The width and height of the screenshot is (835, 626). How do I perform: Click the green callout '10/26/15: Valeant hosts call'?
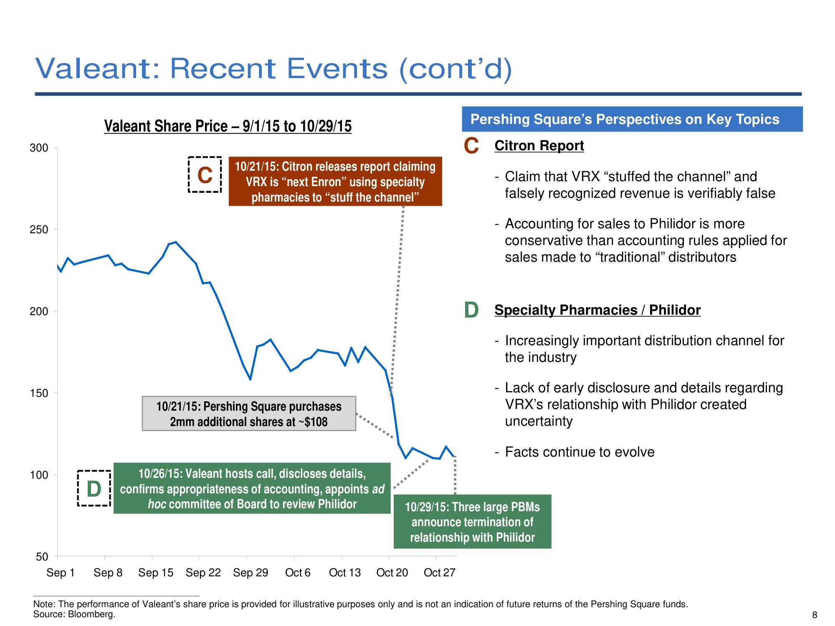(x=252, y=488)
